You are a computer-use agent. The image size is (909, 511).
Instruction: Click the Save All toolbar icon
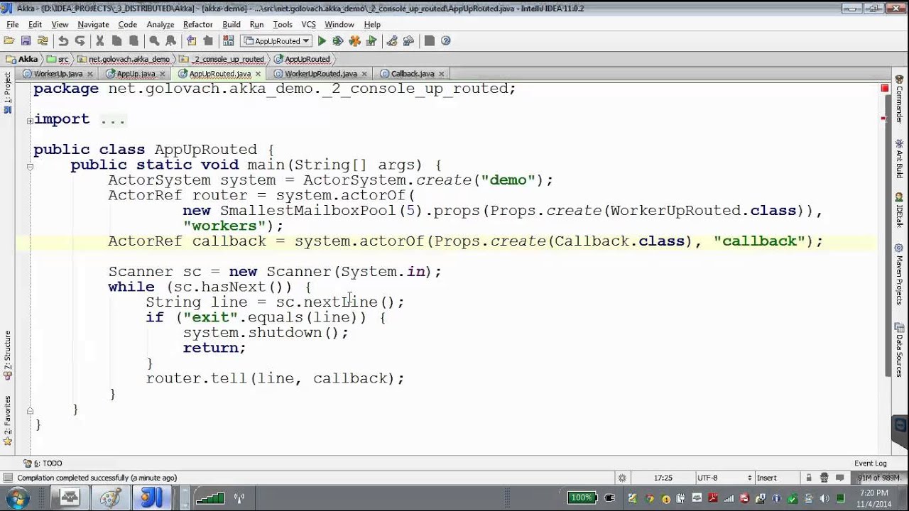pyautogui.click(x=26, y=41)
